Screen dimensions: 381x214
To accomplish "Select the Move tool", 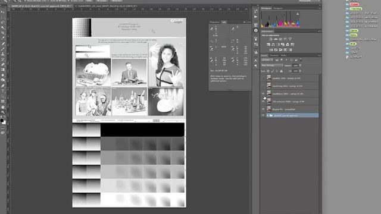I will pos(2,12).
